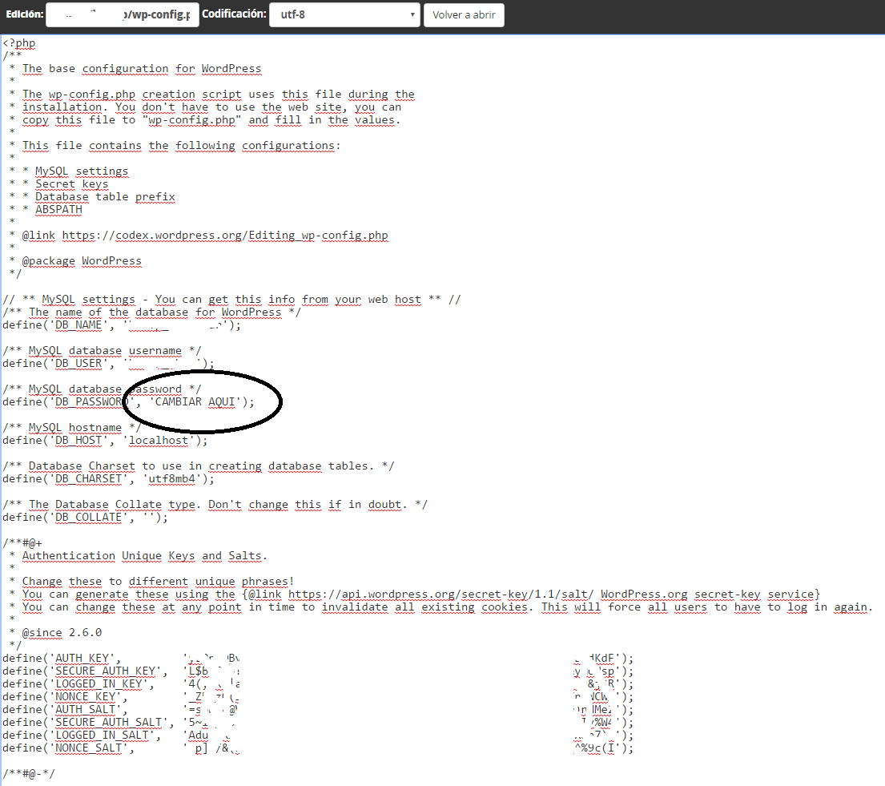
Task: Click 'This file contains the following configurations' line
Action: pos(181,146)
